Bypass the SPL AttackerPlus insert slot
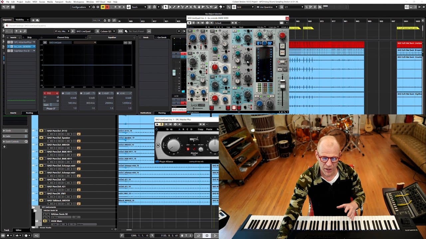Image resolution: width=426 pixels, height=239 pixels. [x=9, y=42]
